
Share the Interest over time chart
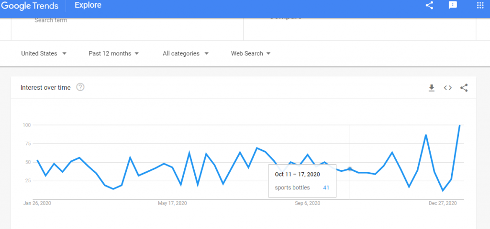[x=464, y=88]
